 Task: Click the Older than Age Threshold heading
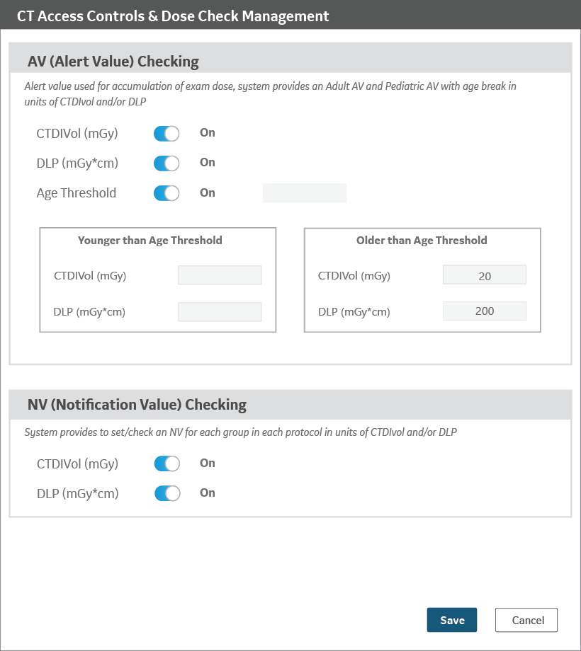click(x=422, y=241)
